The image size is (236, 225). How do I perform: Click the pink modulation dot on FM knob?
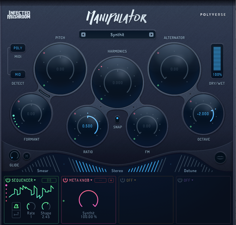[x=134, y=114]
